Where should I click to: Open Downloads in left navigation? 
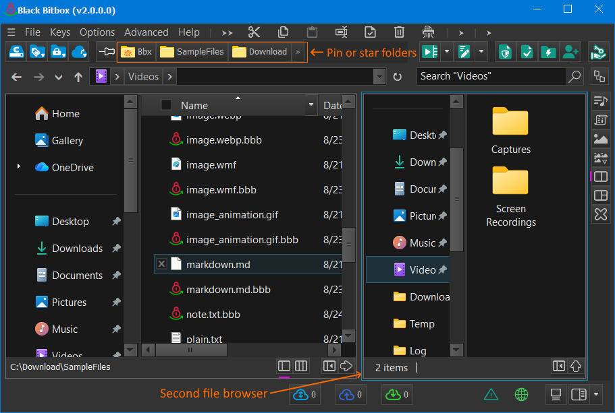click(70, 248)
